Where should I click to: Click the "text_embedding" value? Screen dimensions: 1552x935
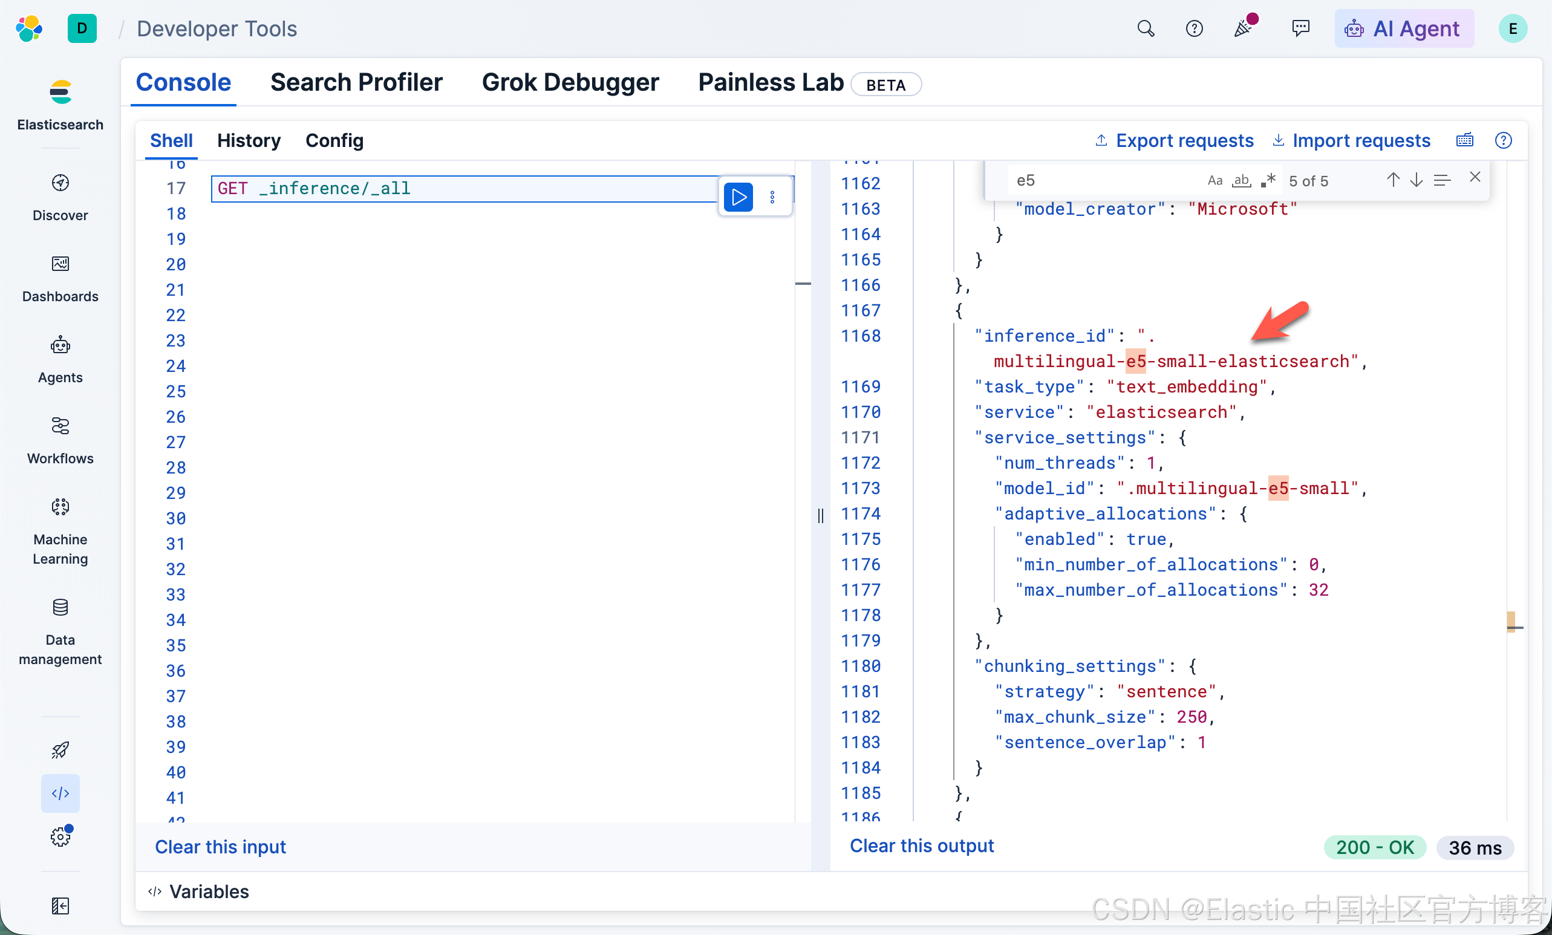pyautogui.click(x=1187, y=386)
